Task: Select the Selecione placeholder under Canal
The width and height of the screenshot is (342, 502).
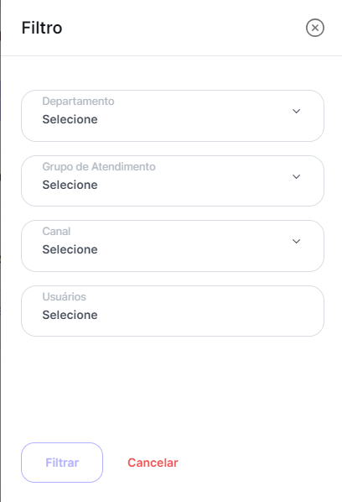Action: point(70,249)
